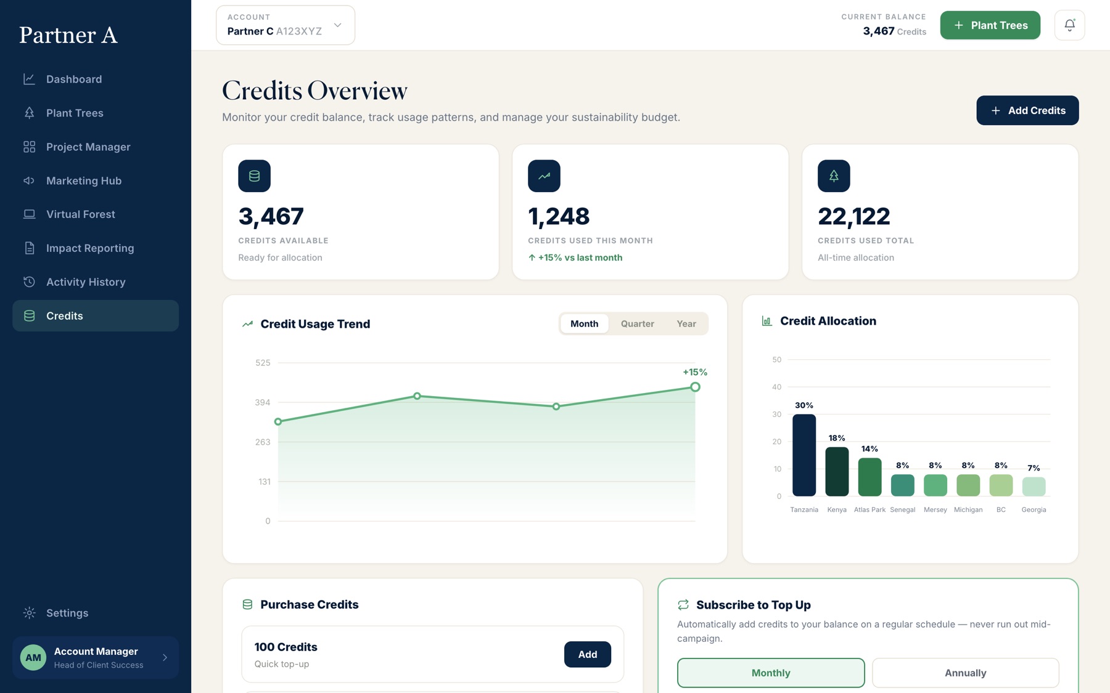Click the Activity History clock icon
This screenshot has width=1110, height=693.
[29, 282]
